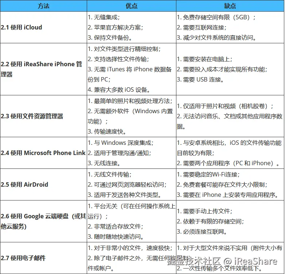Click the line 3. 需要 USB 连接

(200, 79)
